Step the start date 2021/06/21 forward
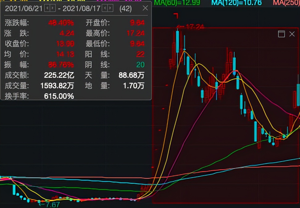The height and width of the screenshot is (208, 300). click(x=52, y=8)
